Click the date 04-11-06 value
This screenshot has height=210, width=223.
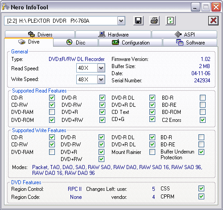(201, 73)
